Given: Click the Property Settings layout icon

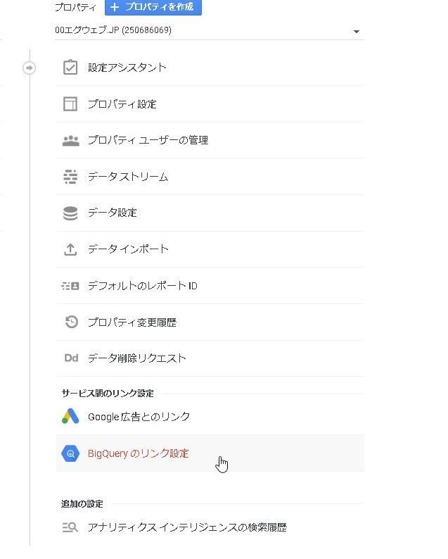Looking at the screenshot, I should [x=70, y=104].
